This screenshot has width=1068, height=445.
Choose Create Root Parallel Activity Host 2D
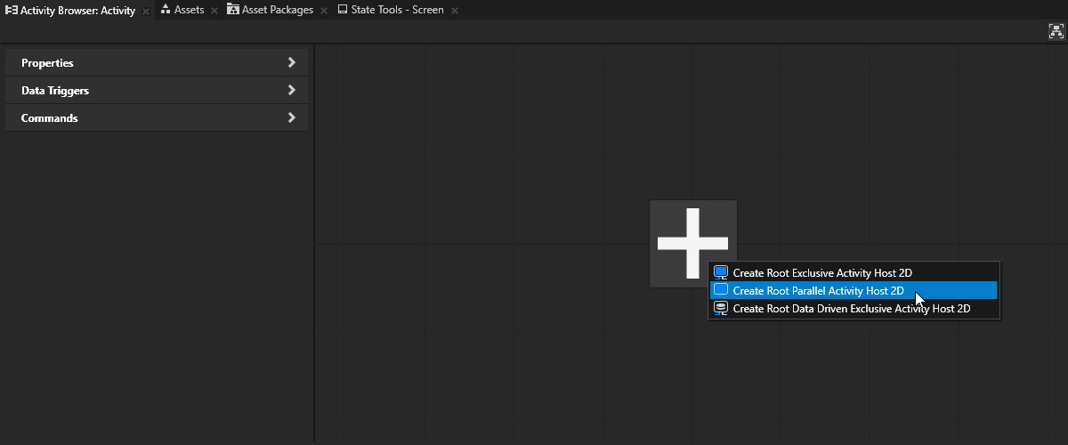coord(854,290)
